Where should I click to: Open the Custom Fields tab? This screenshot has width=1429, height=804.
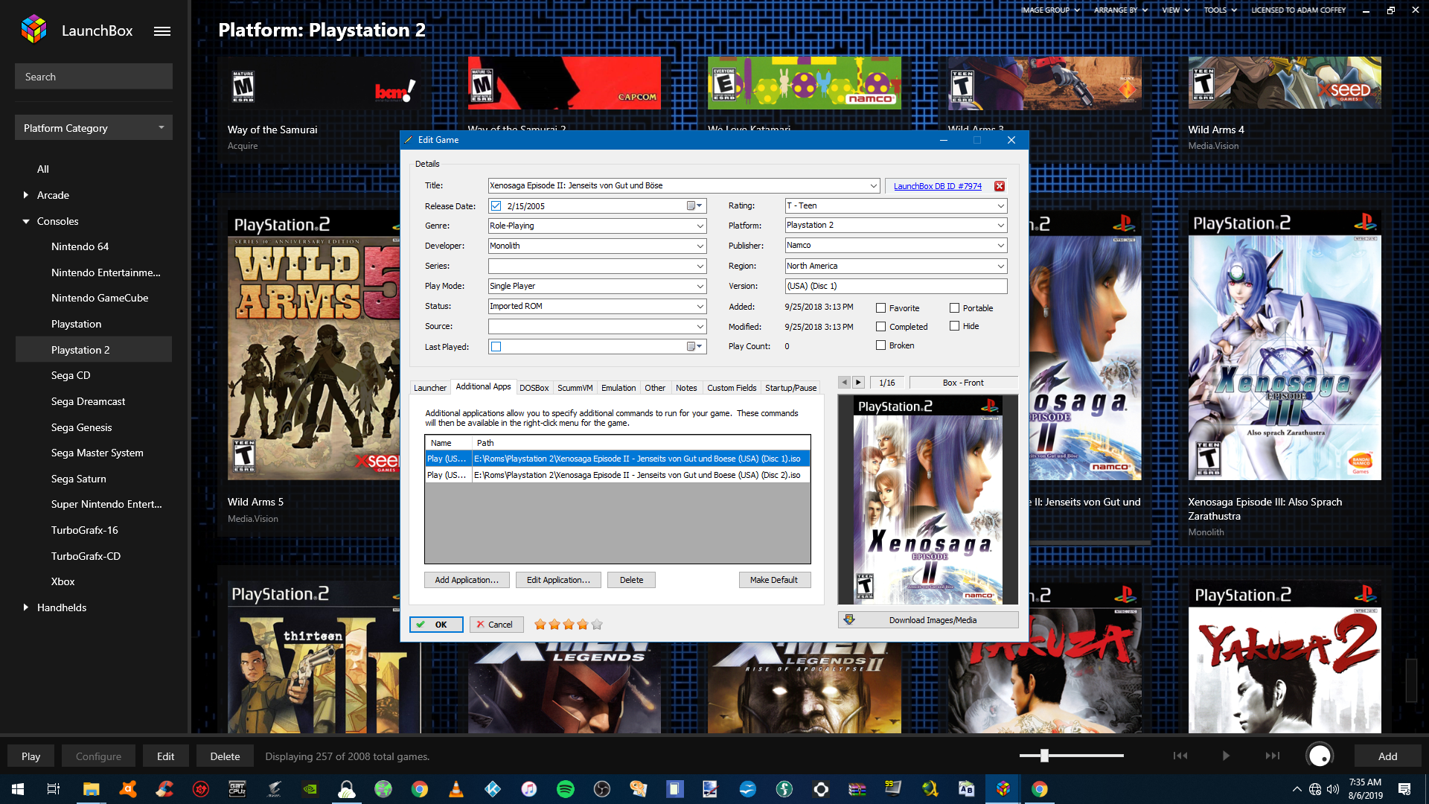tap(731, 388)
